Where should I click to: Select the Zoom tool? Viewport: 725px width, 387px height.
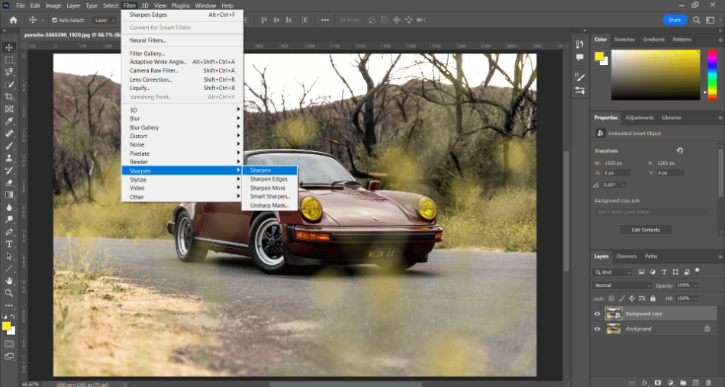point(9,292)
